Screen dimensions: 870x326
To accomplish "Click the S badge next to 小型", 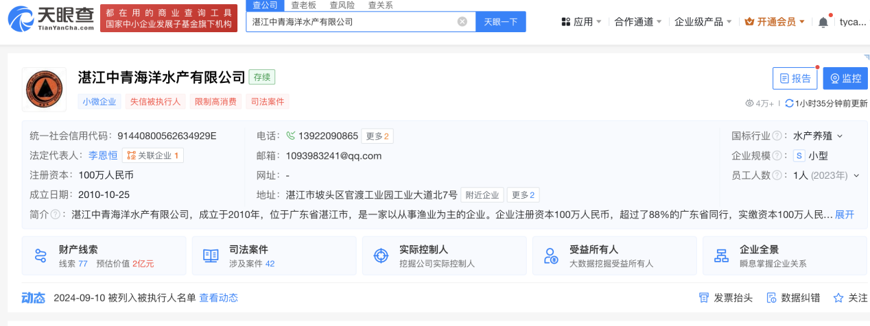I will coord(799,155).
